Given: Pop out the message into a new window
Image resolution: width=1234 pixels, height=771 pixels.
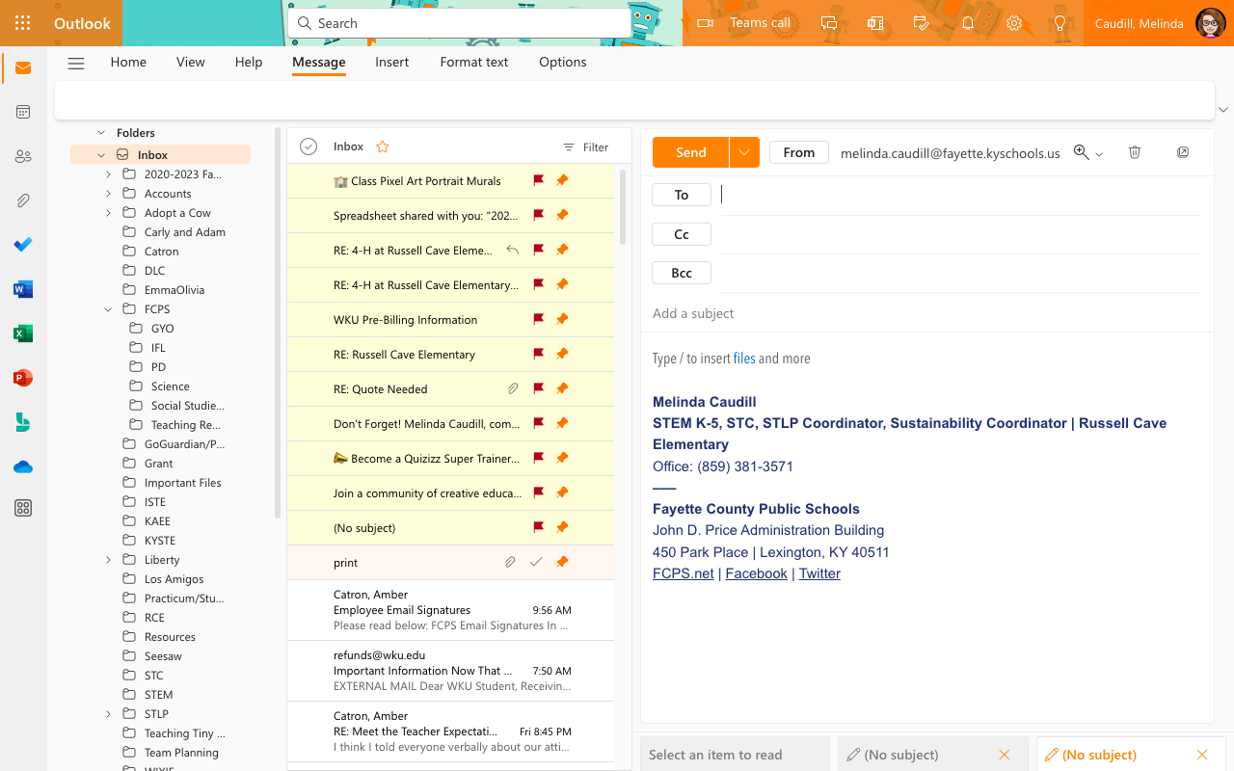Looking at the screenshot, I should pos(1183,152).
